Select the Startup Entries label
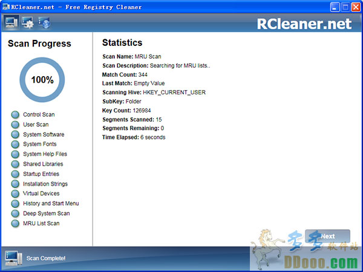Viewport: 363px width, 272px height. (x=41, y=174)
